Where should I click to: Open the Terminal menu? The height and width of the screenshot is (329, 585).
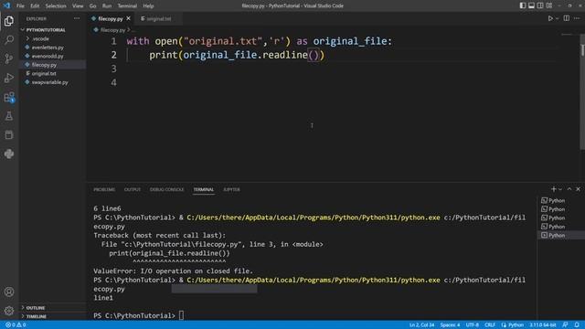(127, 6)
